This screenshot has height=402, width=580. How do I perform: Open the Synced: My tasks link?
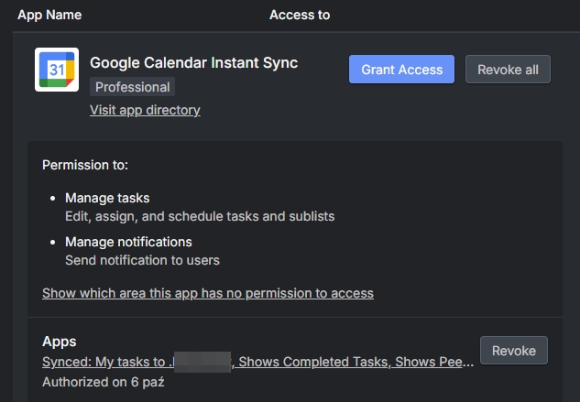point(257,362)
